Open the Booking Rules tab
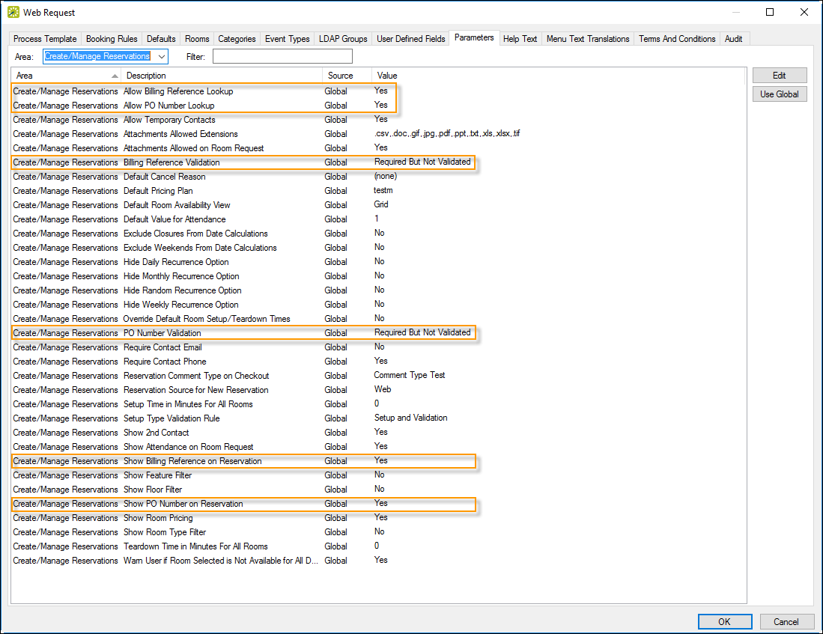Image resolution: width=823 pixels, height=634 pixels. pyautogui.click(x=112, y=39)
